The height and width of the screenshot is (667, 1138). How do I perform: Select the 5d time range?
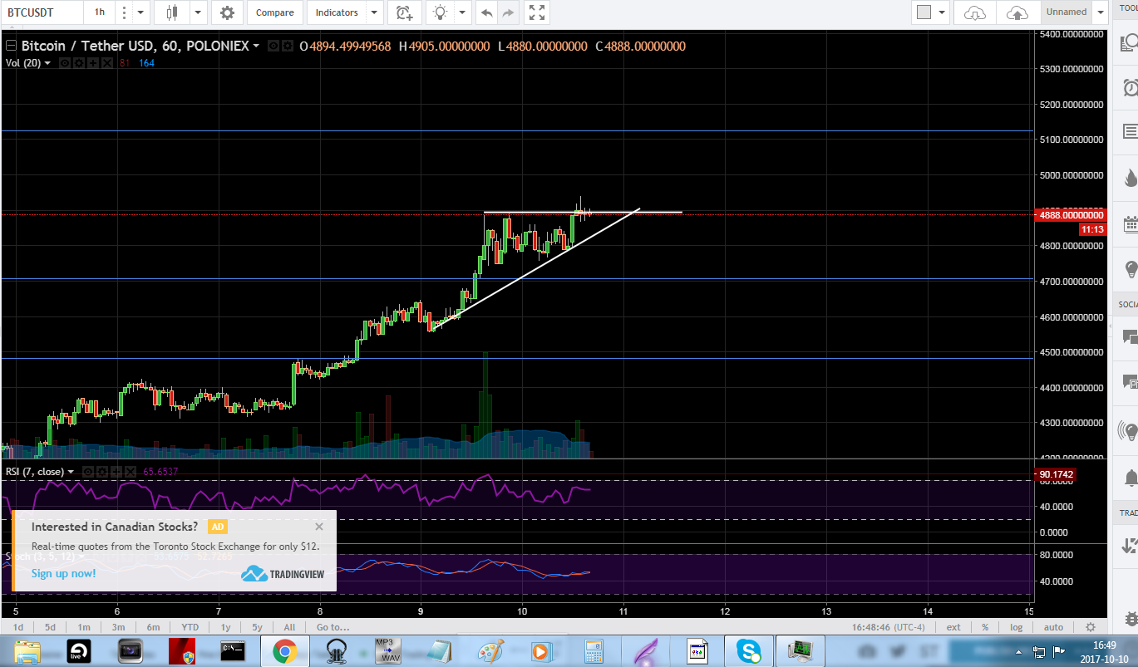pos(51,627)
